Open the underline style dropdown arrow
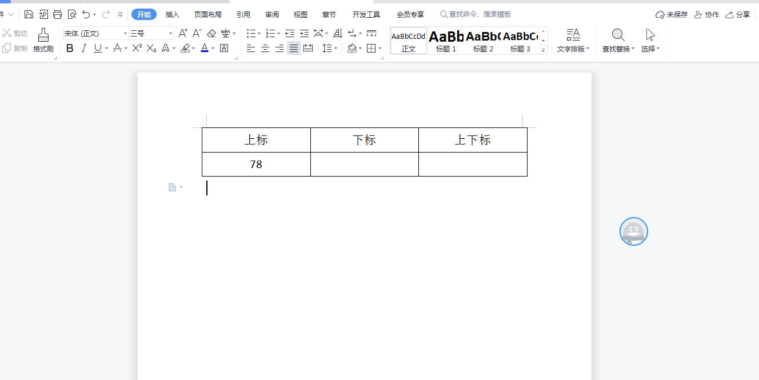759x380 pixels. coord(106,49)
